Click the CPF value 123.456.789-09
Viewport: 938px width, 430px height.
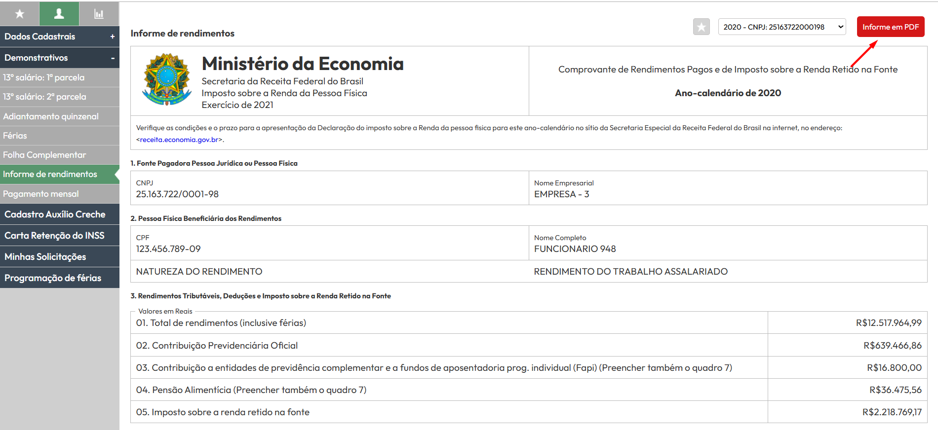pyautogui.click(x=168, y=249)
